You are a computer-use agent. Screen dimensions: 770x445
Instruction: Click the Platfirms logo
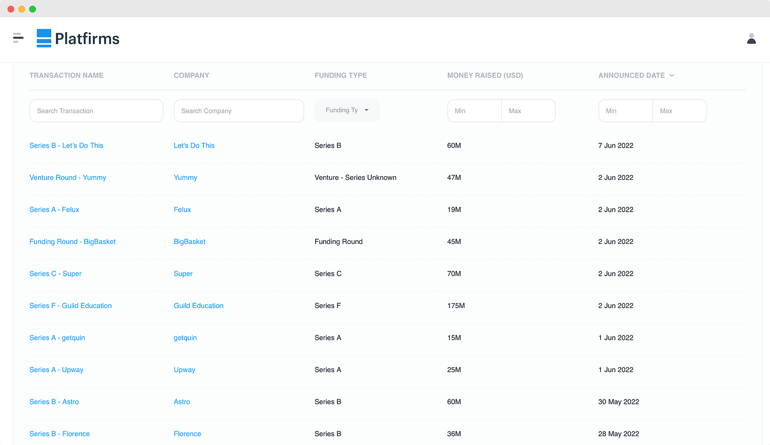(78, 38)
